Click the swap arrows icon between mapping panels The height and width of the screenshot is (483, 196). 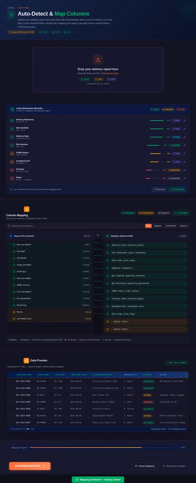[x=98, y=235]
